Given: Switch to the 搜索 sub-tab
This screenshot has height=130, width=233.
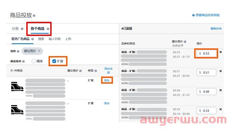Looking at the screenshot, I should pyautogui.click(x=41, y=39).
